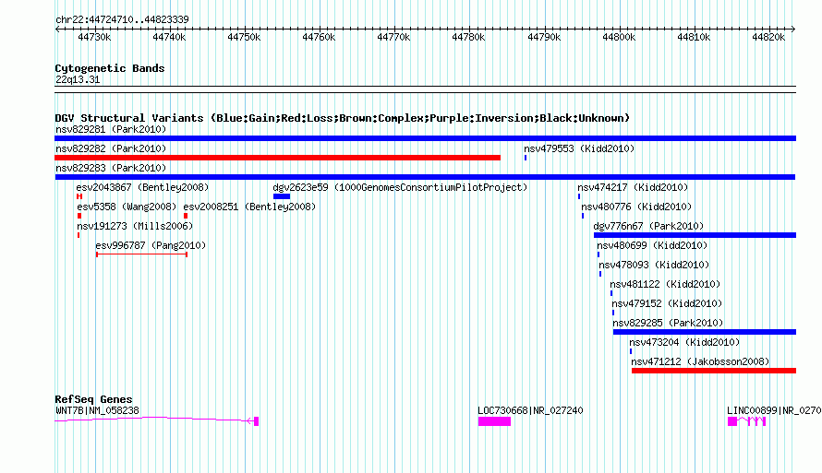Open the nsv829281 (Park2010) label
The height and width of the screenshot is (473, 822).
(111, 129)
